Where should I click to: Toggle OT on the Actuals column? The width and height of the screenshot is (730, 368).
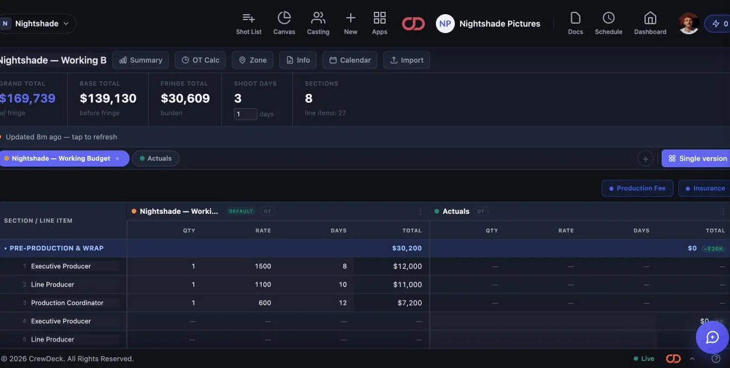481,211
